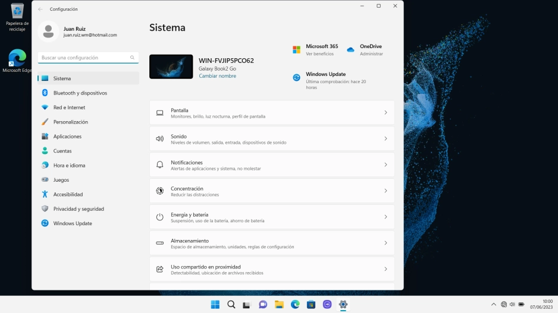Open the Energía y batería row
Image resolution: width=558 pixels, height=313 pixels.
[272, 217]
